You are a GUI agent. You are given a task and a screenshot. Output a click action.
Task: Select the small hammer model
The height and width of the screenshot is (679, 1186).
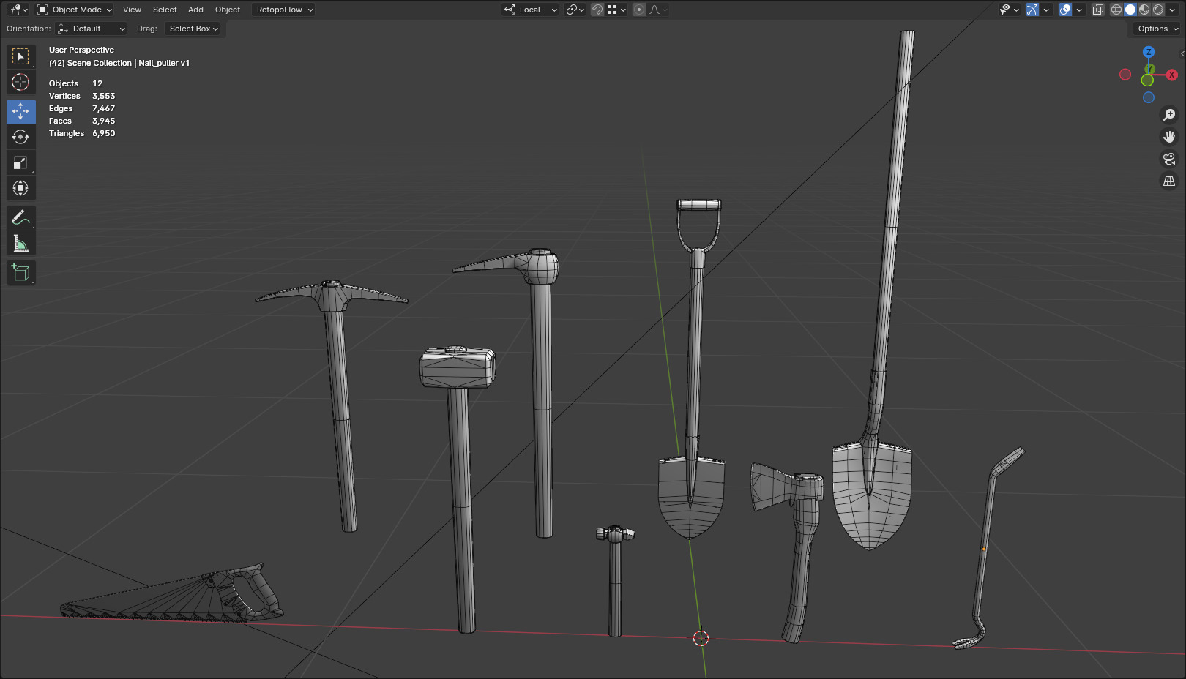pos(615,582)
